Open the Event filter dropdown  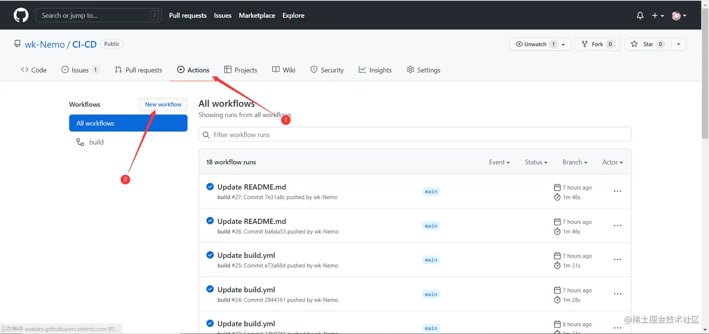pyautogui.click(x=499, y=162)
